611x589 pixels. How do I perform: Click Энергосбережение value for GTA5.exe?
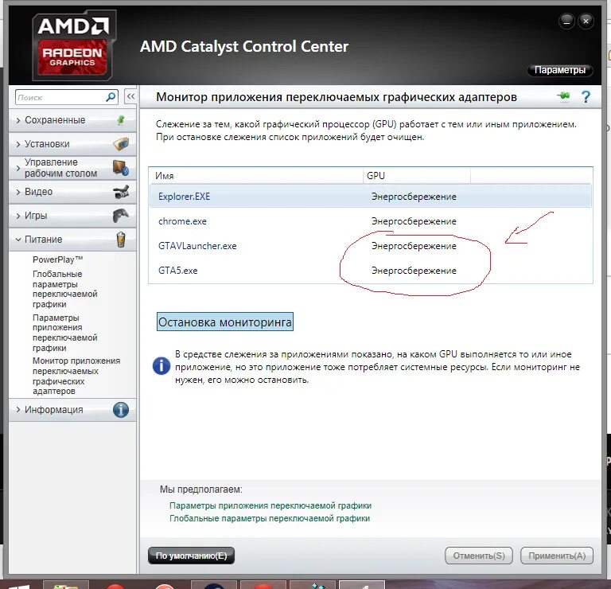click(x=414, y=270)
